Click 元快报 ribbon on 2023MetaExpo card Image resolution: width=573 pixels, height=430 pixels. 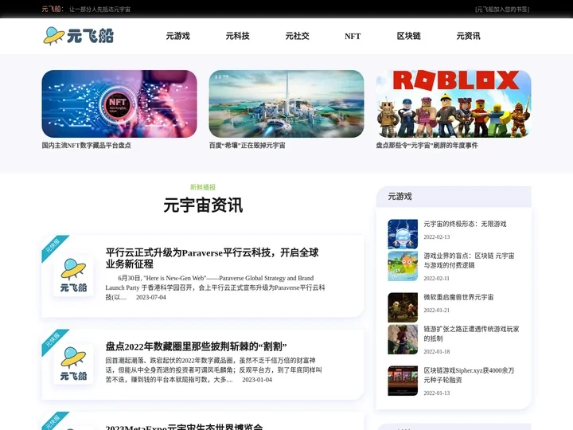click(53, 421)
